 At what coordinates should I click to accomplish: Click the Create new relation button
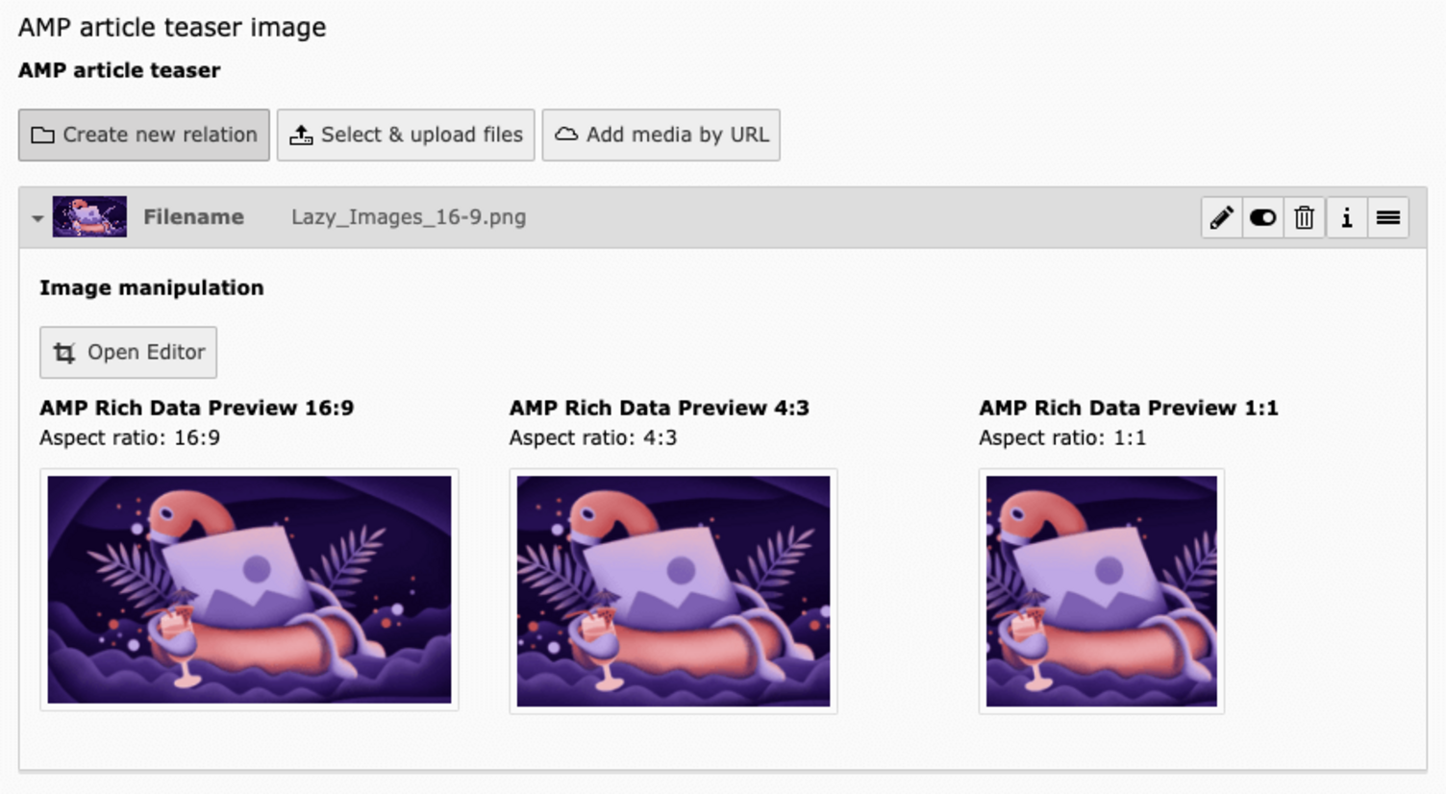tap(144, 135)
